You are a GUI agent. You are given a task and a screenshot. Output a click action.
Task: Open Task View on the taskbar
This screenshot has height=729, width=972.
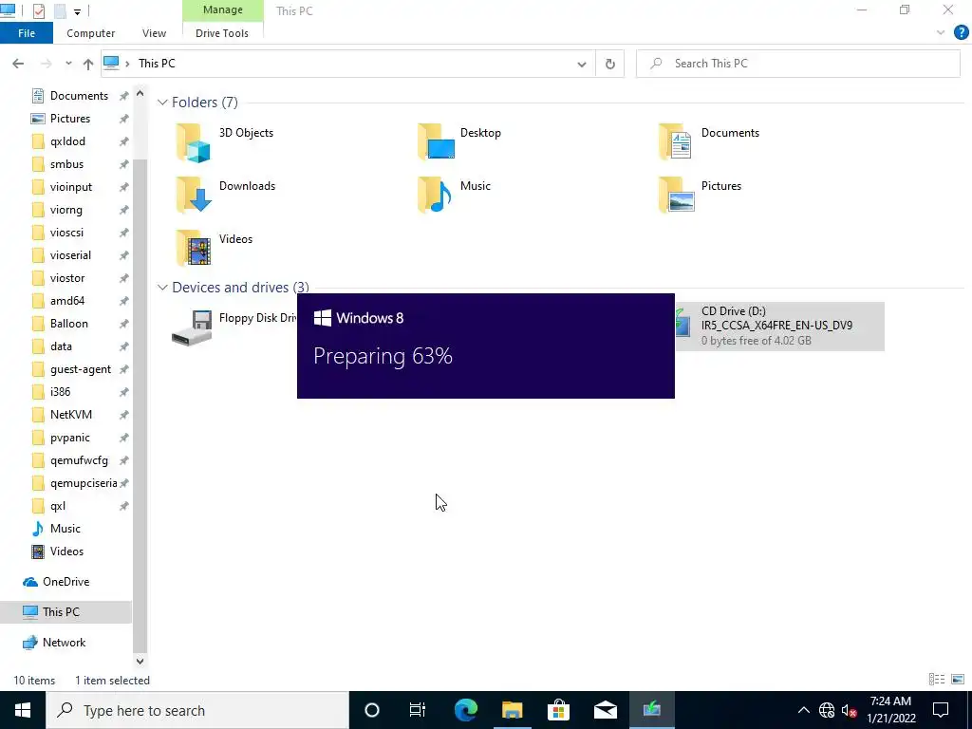(x=418, y=710)
